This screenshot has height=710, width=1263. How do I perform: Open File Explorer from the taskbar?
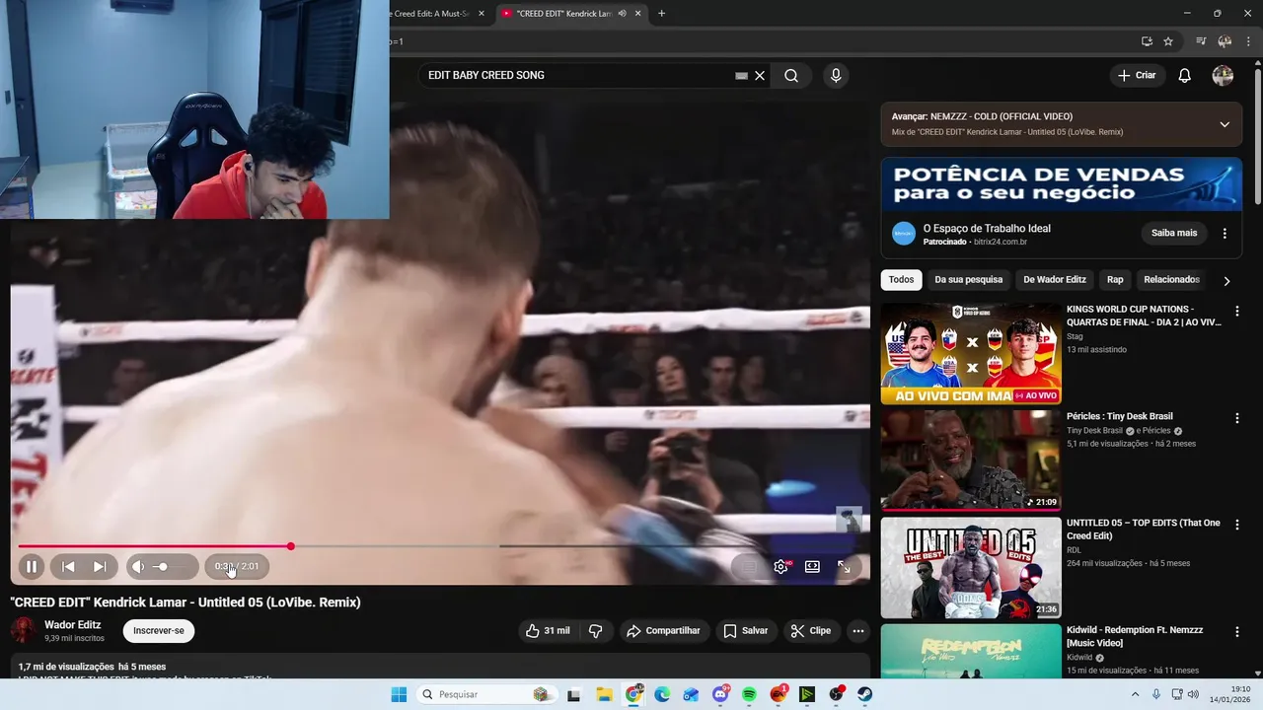click(x=604, y=694)
